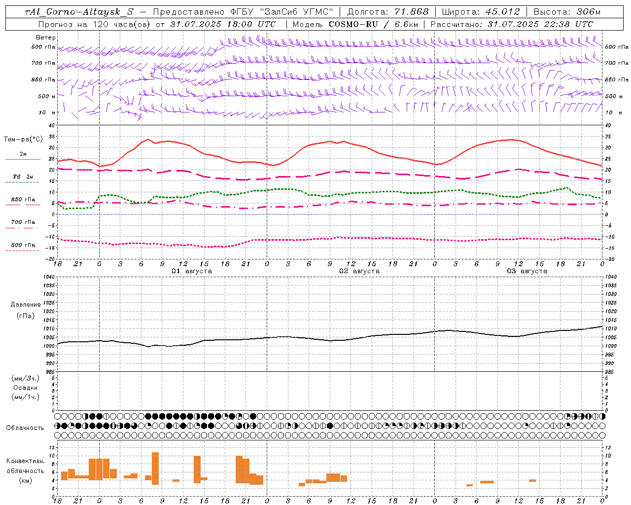Screen dimensions: 631x505
Task: Click the 03 августа date marker
Action: tap(527, 271)
